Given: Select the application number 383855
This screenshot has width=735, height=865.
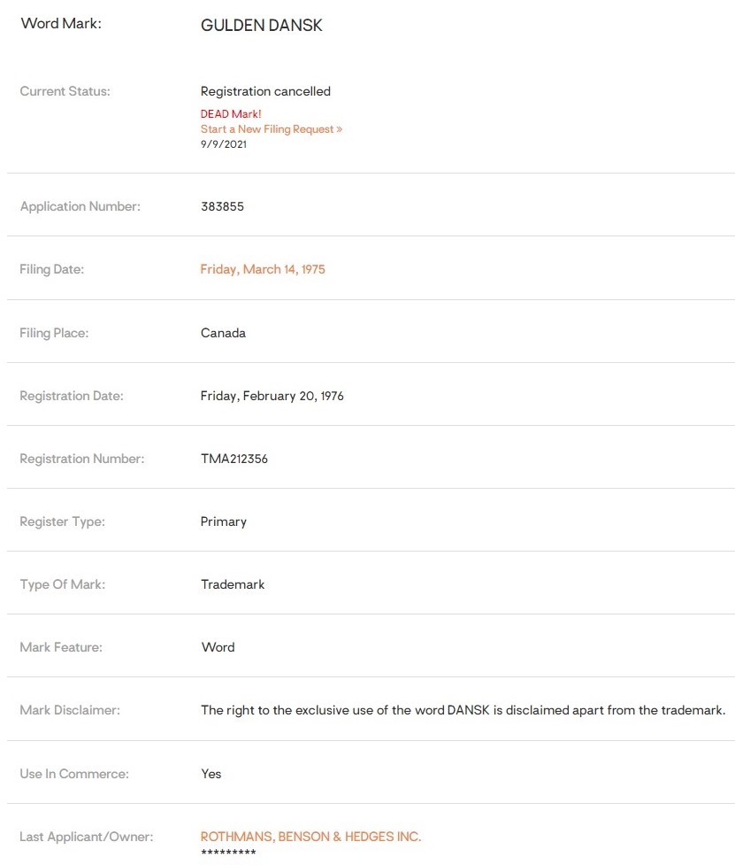Looking at the screenshot, I should 222,206.
